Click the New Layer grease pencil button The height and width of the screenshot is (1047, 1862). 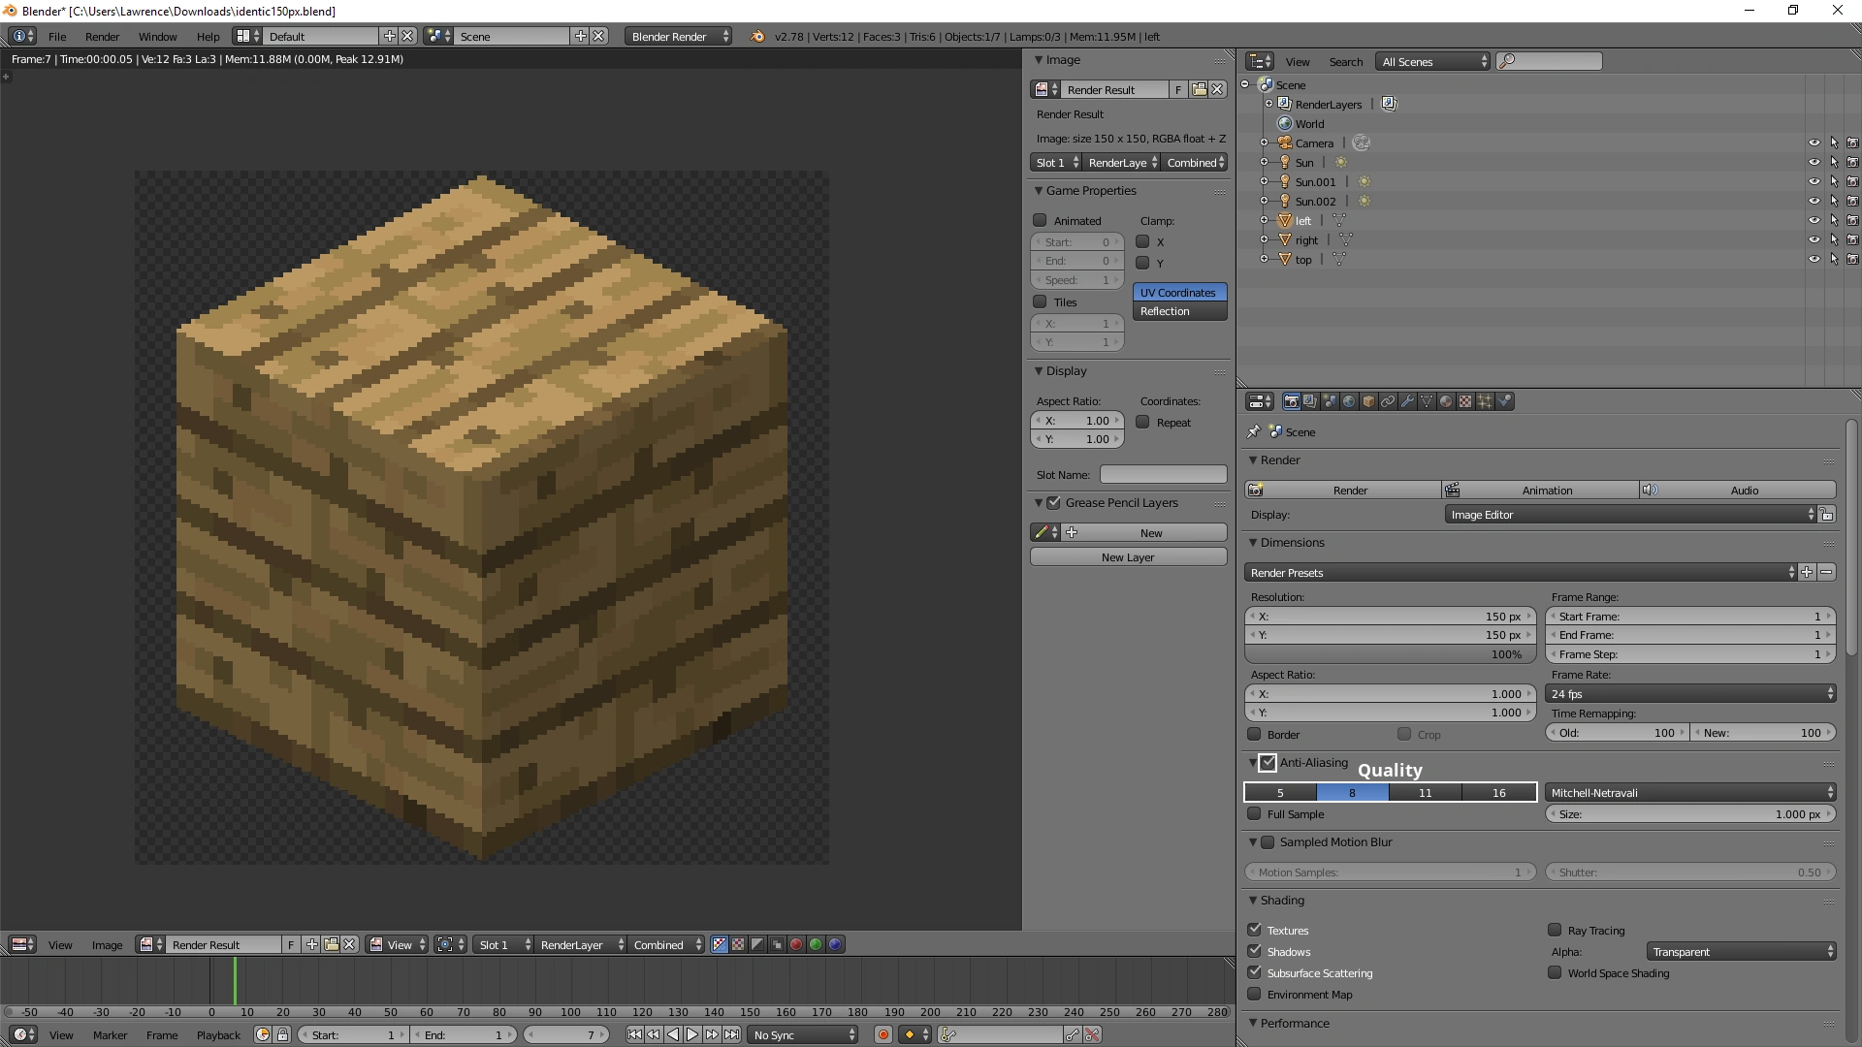[1128, 557]
